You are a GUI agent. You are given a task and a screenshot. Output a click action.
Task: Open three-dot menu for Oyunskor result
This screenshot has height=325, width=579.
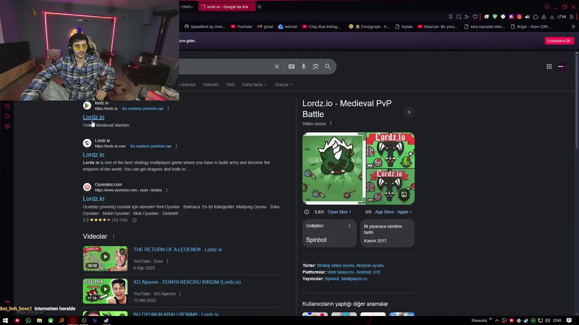(x=167, y=190)
